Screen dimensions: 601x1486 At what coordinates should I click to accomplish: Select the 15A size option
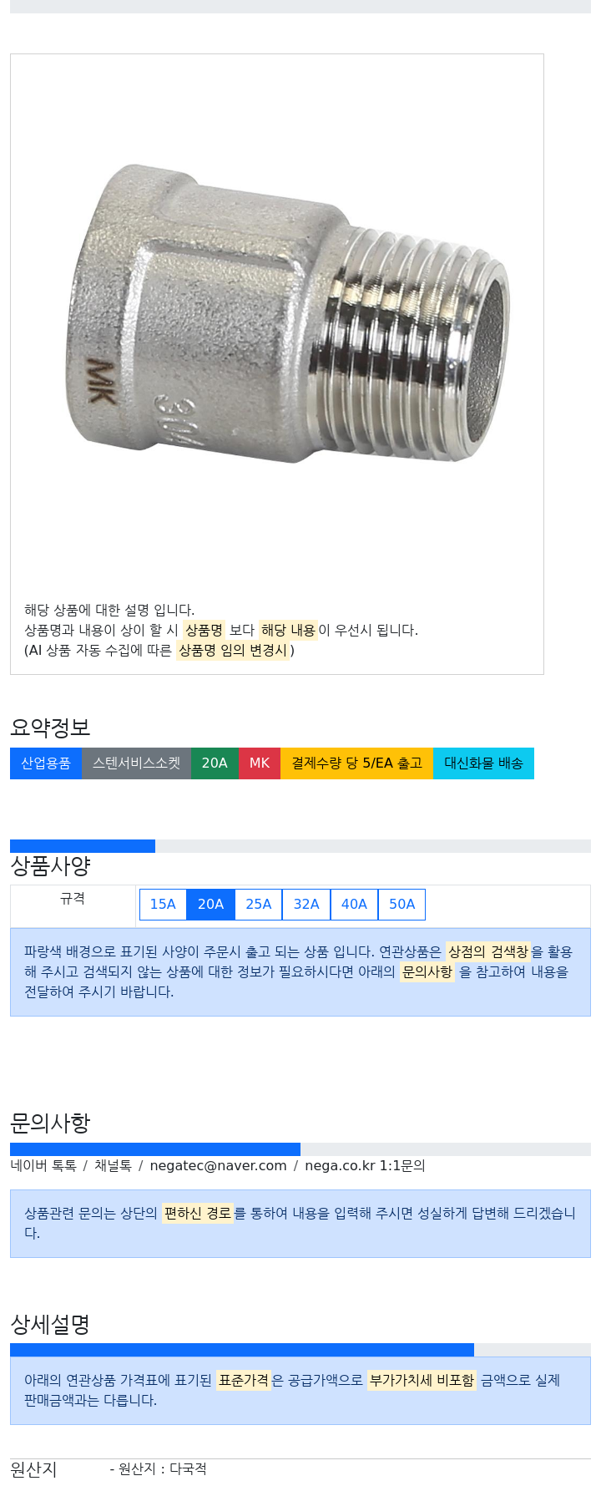click(x=163, y=904)
